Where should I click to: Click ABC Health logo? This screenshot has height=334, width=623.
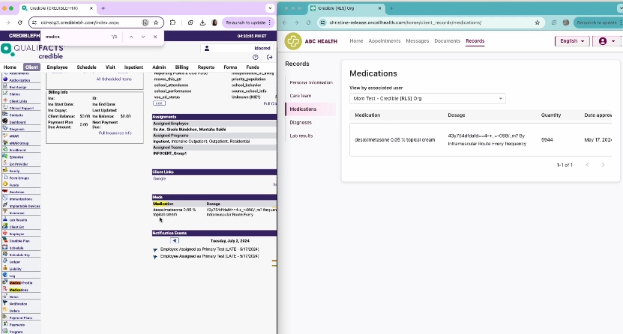[311, 41]
